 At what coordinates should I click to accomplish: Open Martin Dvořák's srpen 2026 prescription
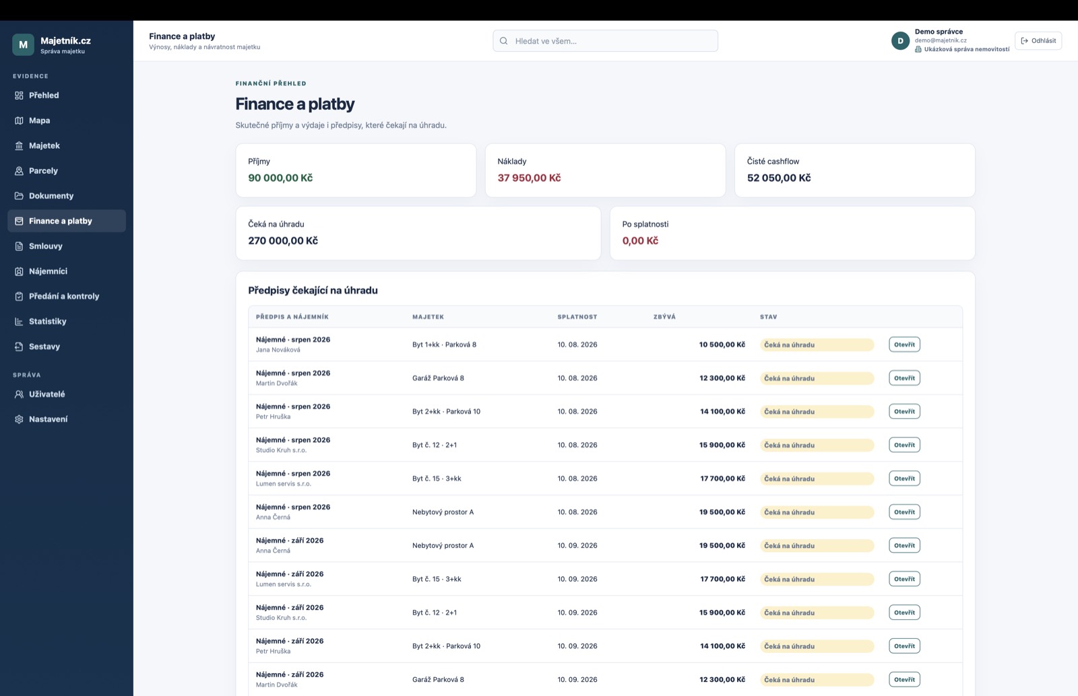pyautogui.click(x=904, y=378)
